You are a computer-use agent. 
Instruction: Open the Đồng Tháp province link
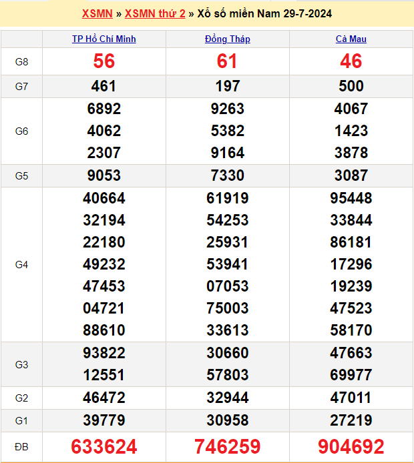coord(228,39)
